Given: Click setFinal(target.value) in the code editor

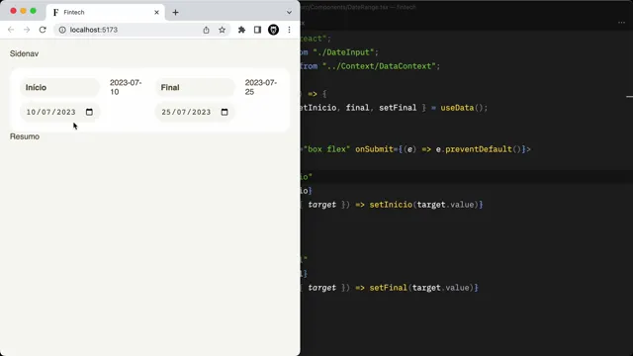Looking at the screenshot, I should pyautogui.click(x=422, y=288).
